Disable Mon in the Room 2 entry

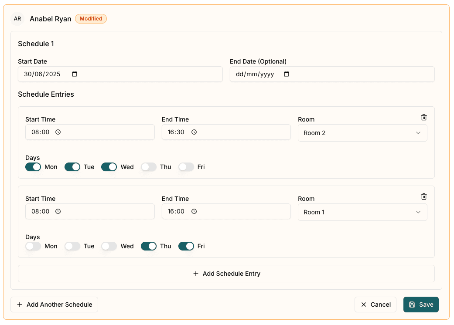tap(33, 167)
